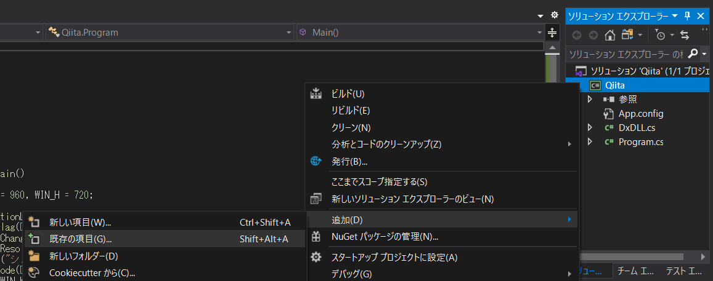
Task: Expand the Program.cs tree node
Action: coord(590,141)
